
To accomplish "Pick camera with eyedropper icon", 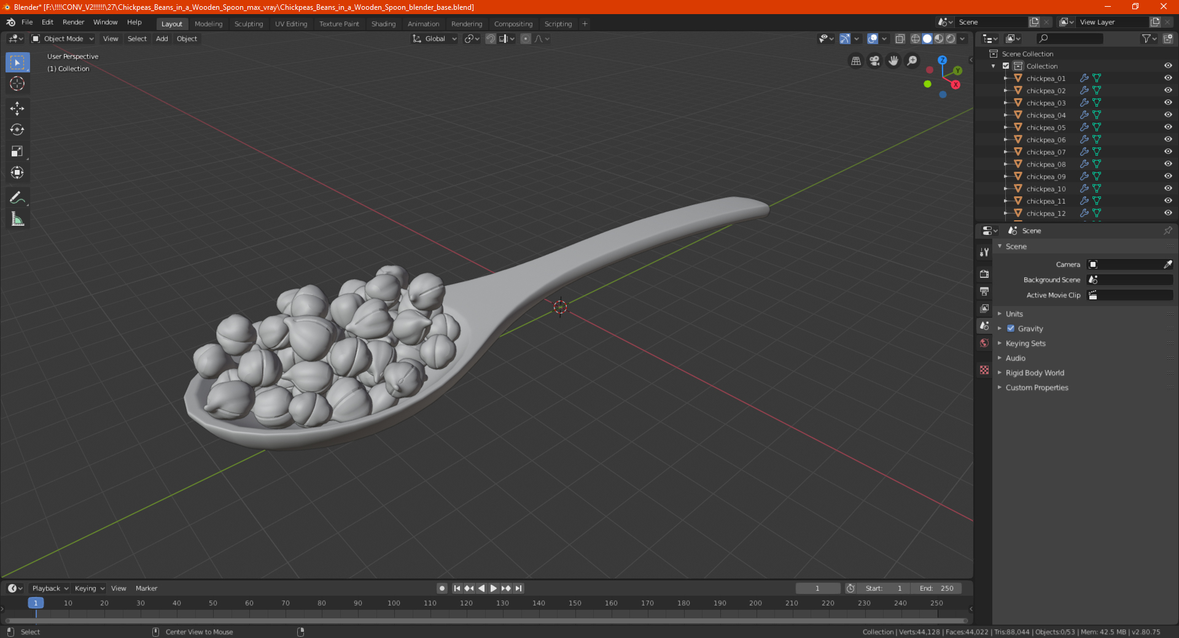I will click(1167, 264).
